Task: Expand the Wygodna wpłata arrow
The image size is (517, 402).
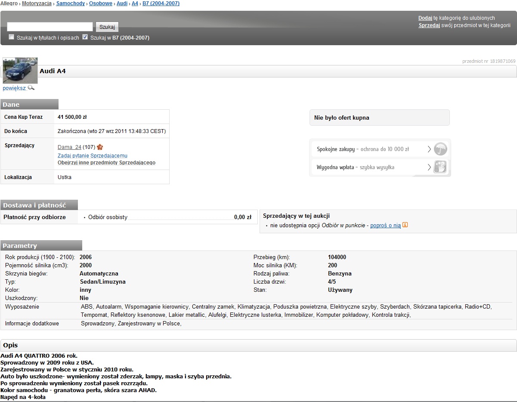Action: [429, 167]
